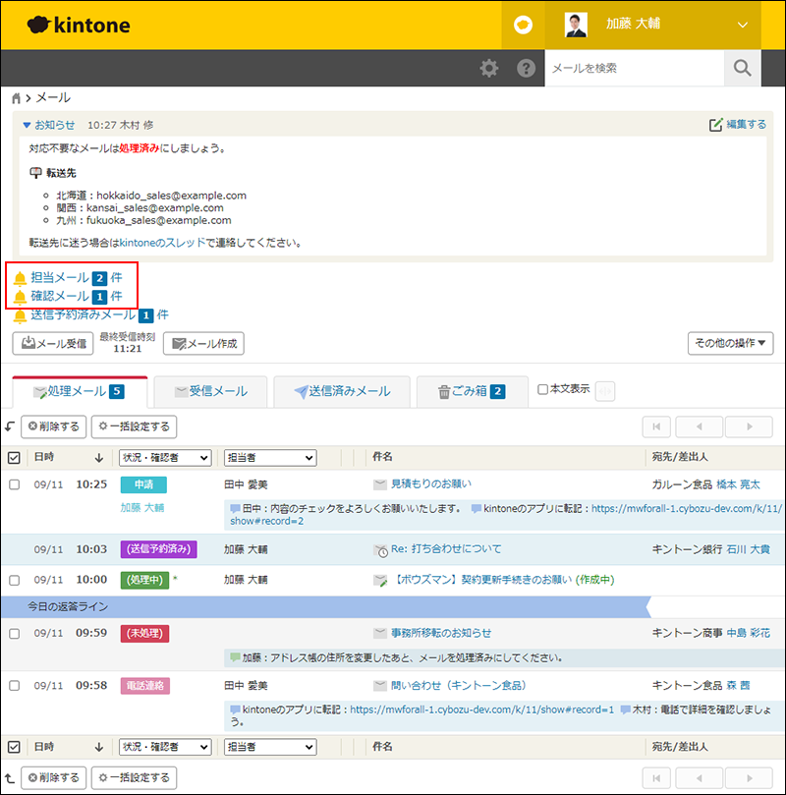Click the メールを検索 search field
The height and width of the screenshot is (795, 786).
point(634,69)
